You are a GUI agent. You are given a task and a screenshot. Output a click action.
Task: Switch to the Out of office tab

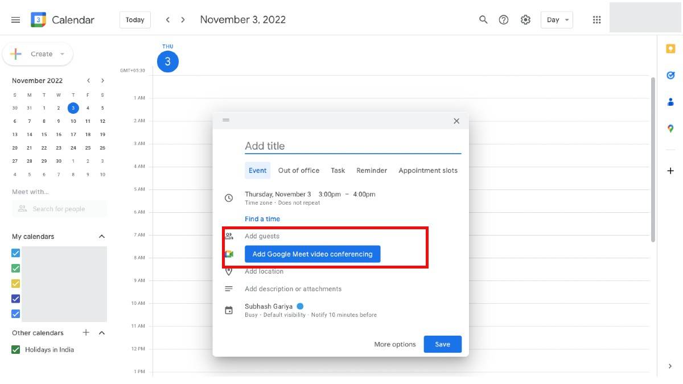point(298,171)
